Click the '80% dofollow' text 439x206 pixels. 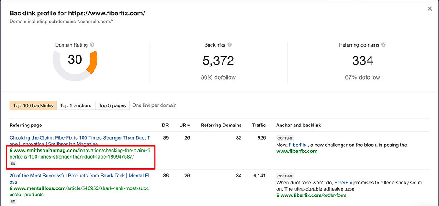click(x=218, y=77)
